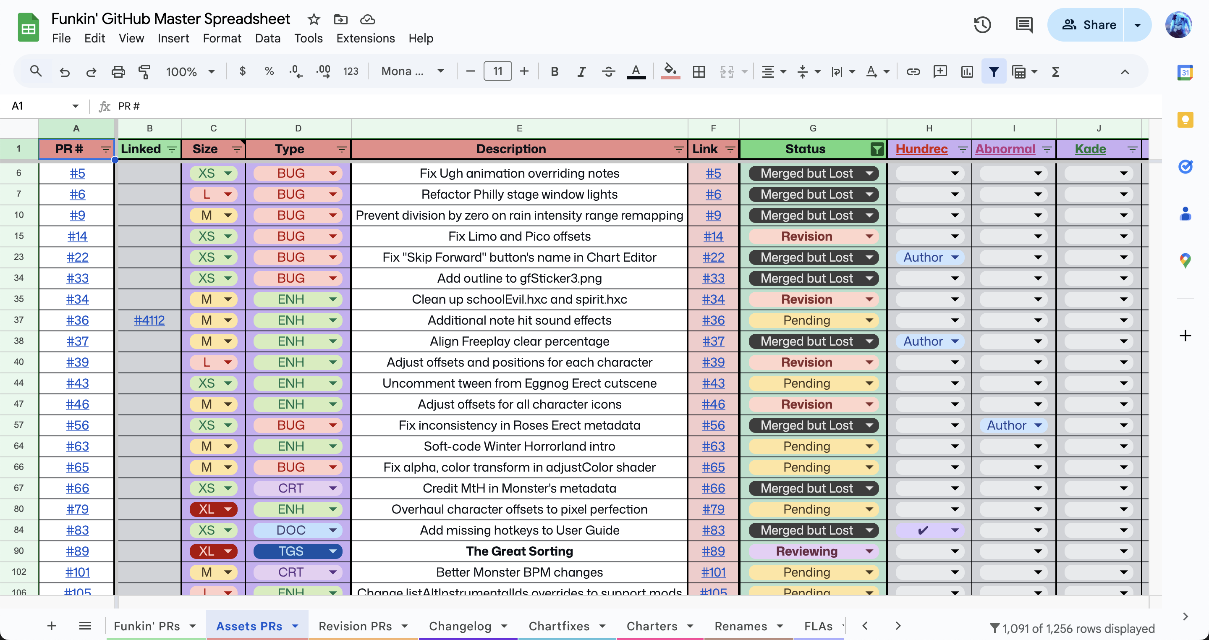Open Google Maps side panel icon

pos(1185,260)
